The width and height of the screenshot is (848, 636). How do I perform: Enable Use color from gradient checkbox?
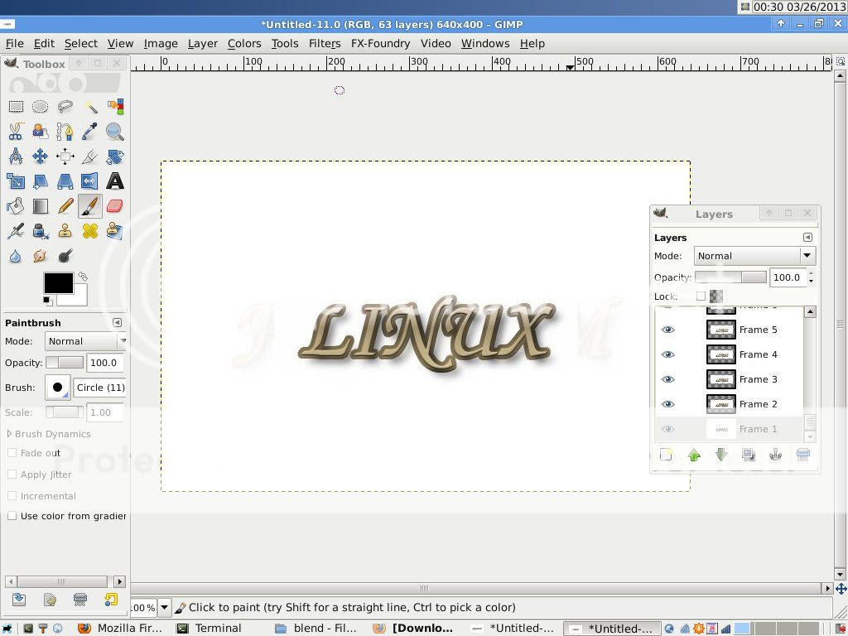click(x=12, y=516)
